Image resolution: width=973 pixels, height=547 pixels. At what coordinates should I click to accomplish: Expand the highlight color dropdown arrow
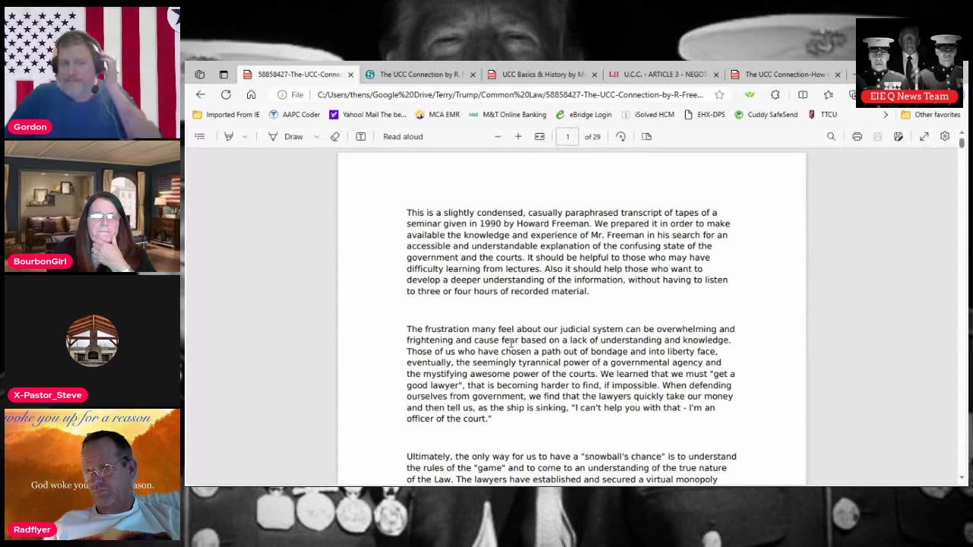click(245, 137)
